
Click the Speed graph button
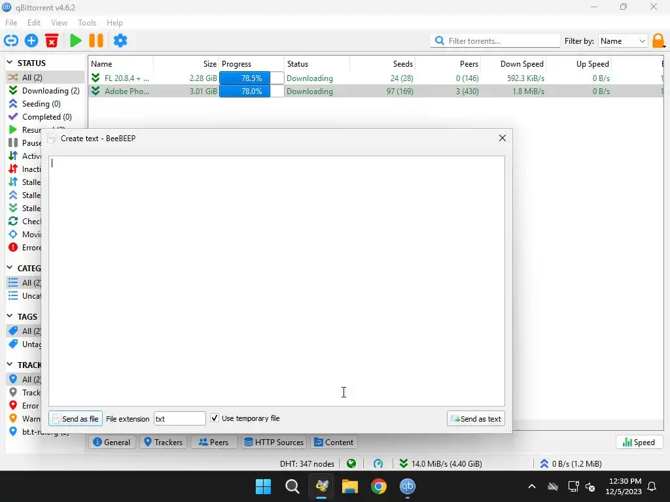(639, 443)
